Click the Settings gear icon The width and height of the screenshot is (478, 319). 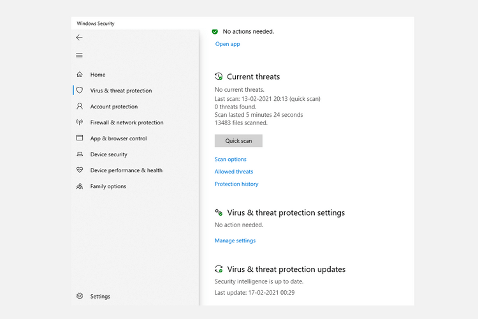(80, 296)
